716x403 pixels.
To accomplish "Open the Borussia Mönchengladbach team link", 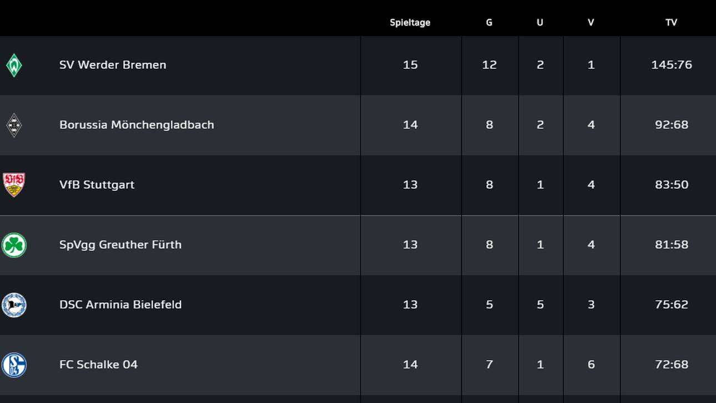I will click(x=137, y=125).
